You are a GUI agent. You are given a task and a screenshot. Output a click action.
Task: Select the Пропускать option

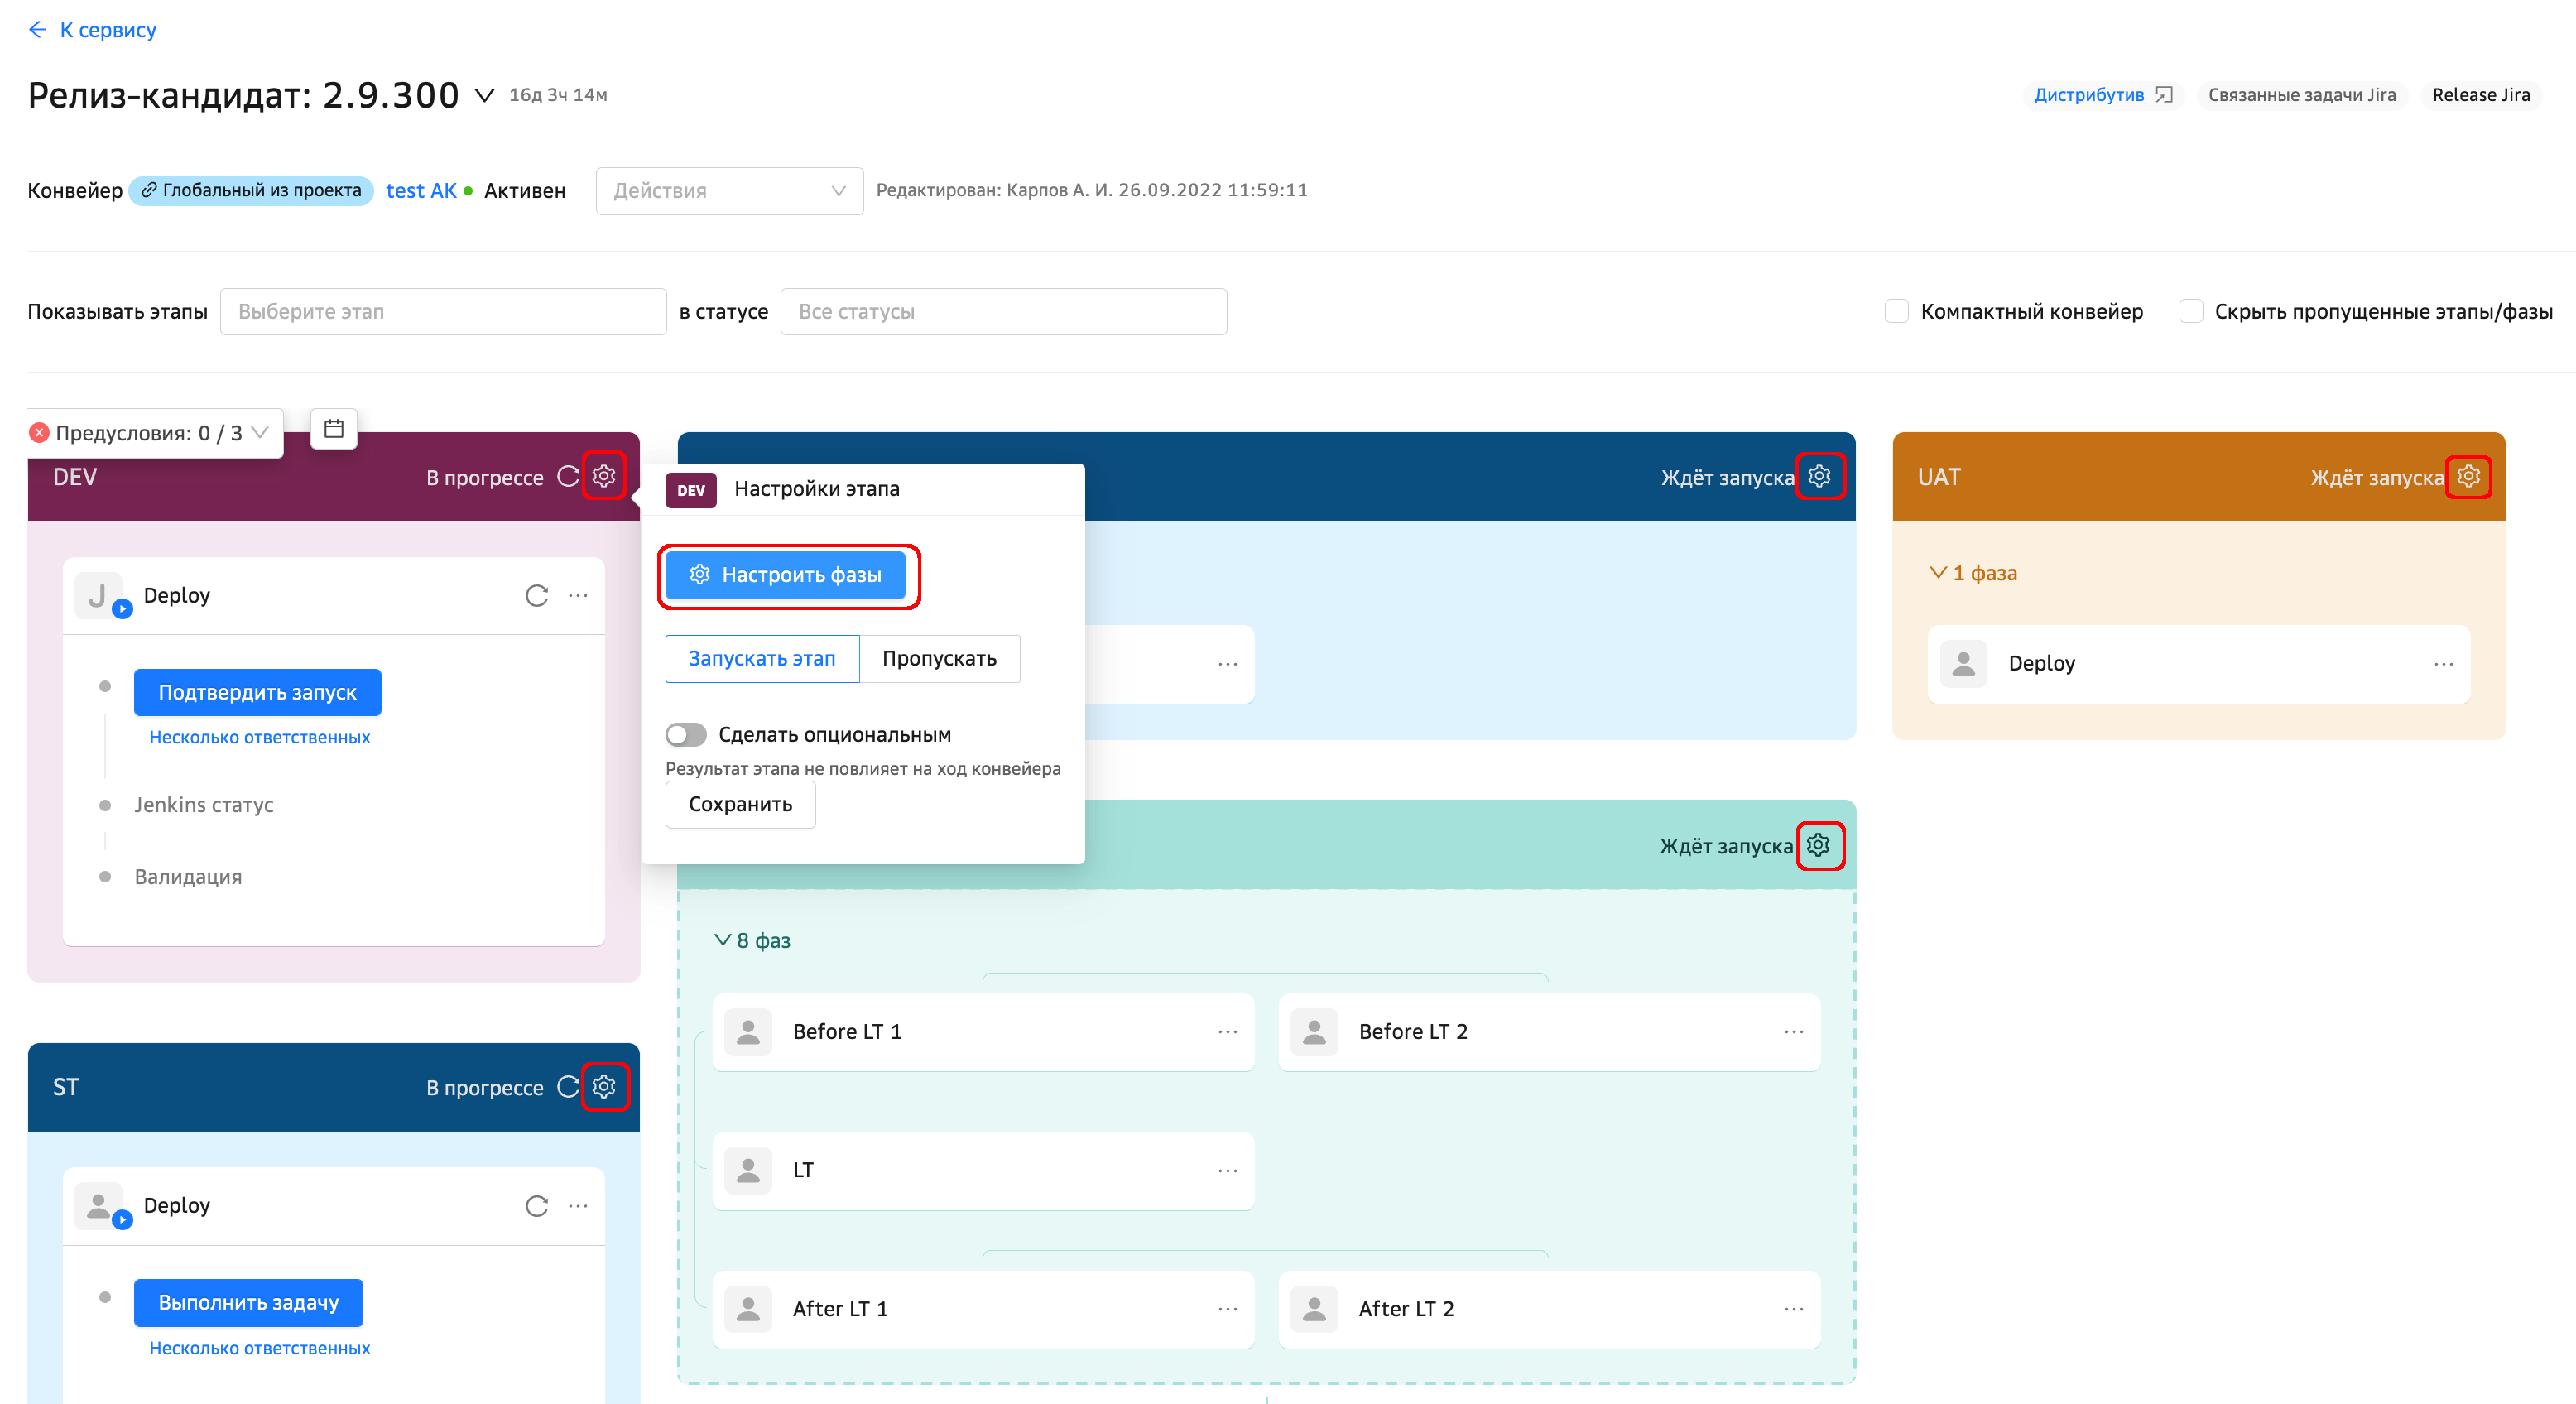938,658
